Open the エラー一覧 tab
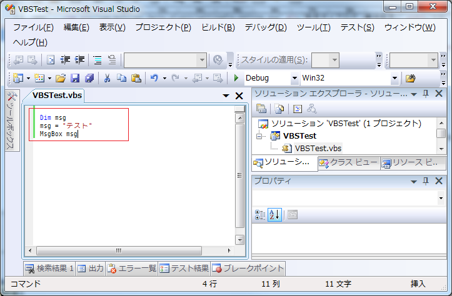452x296 pixels. [x=132, y=269]
